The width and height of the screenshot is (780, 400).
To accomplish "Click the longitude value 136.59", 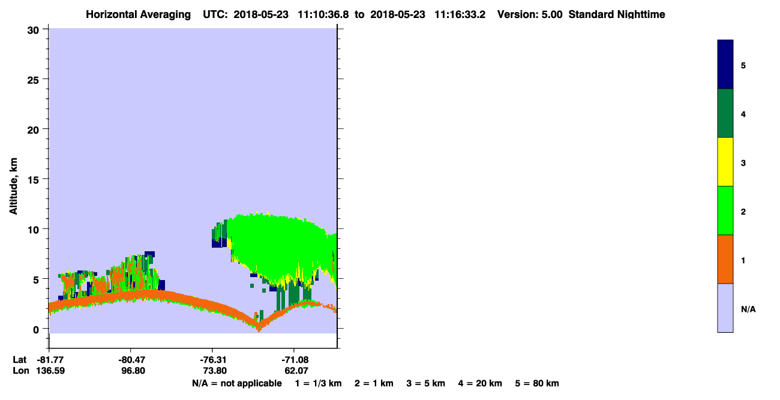I will click(x=50, y=371).
